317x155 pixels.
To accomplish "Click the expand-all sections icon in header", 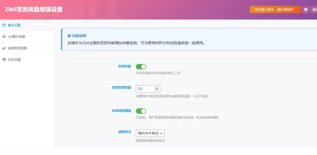I will click(x=306, y=10).
